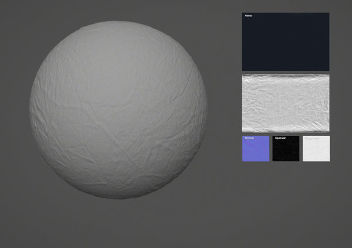Click the dark top band of height map
The image size is (352, 248).
click(x=286, y=76)
